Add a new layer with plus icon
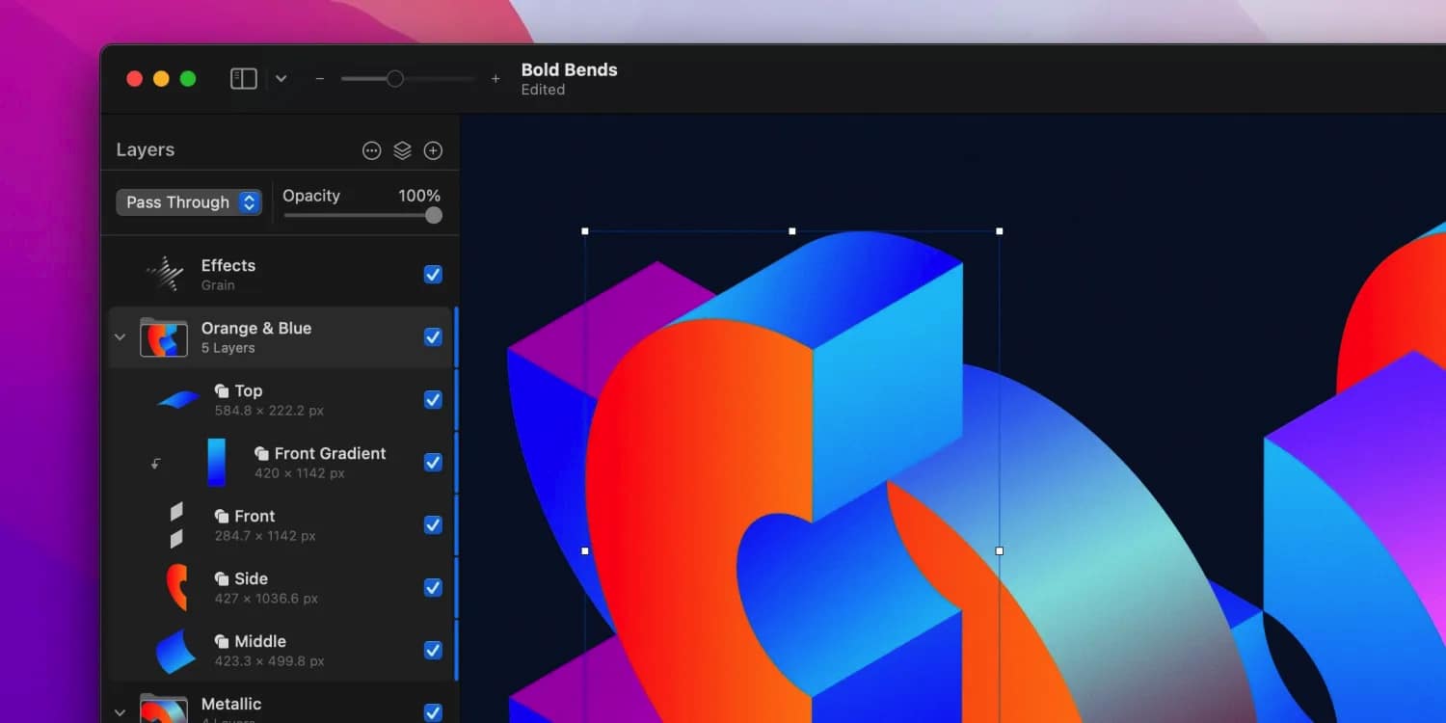The height and width of the screenshot is (723, 1446). (x=434, y=150)
